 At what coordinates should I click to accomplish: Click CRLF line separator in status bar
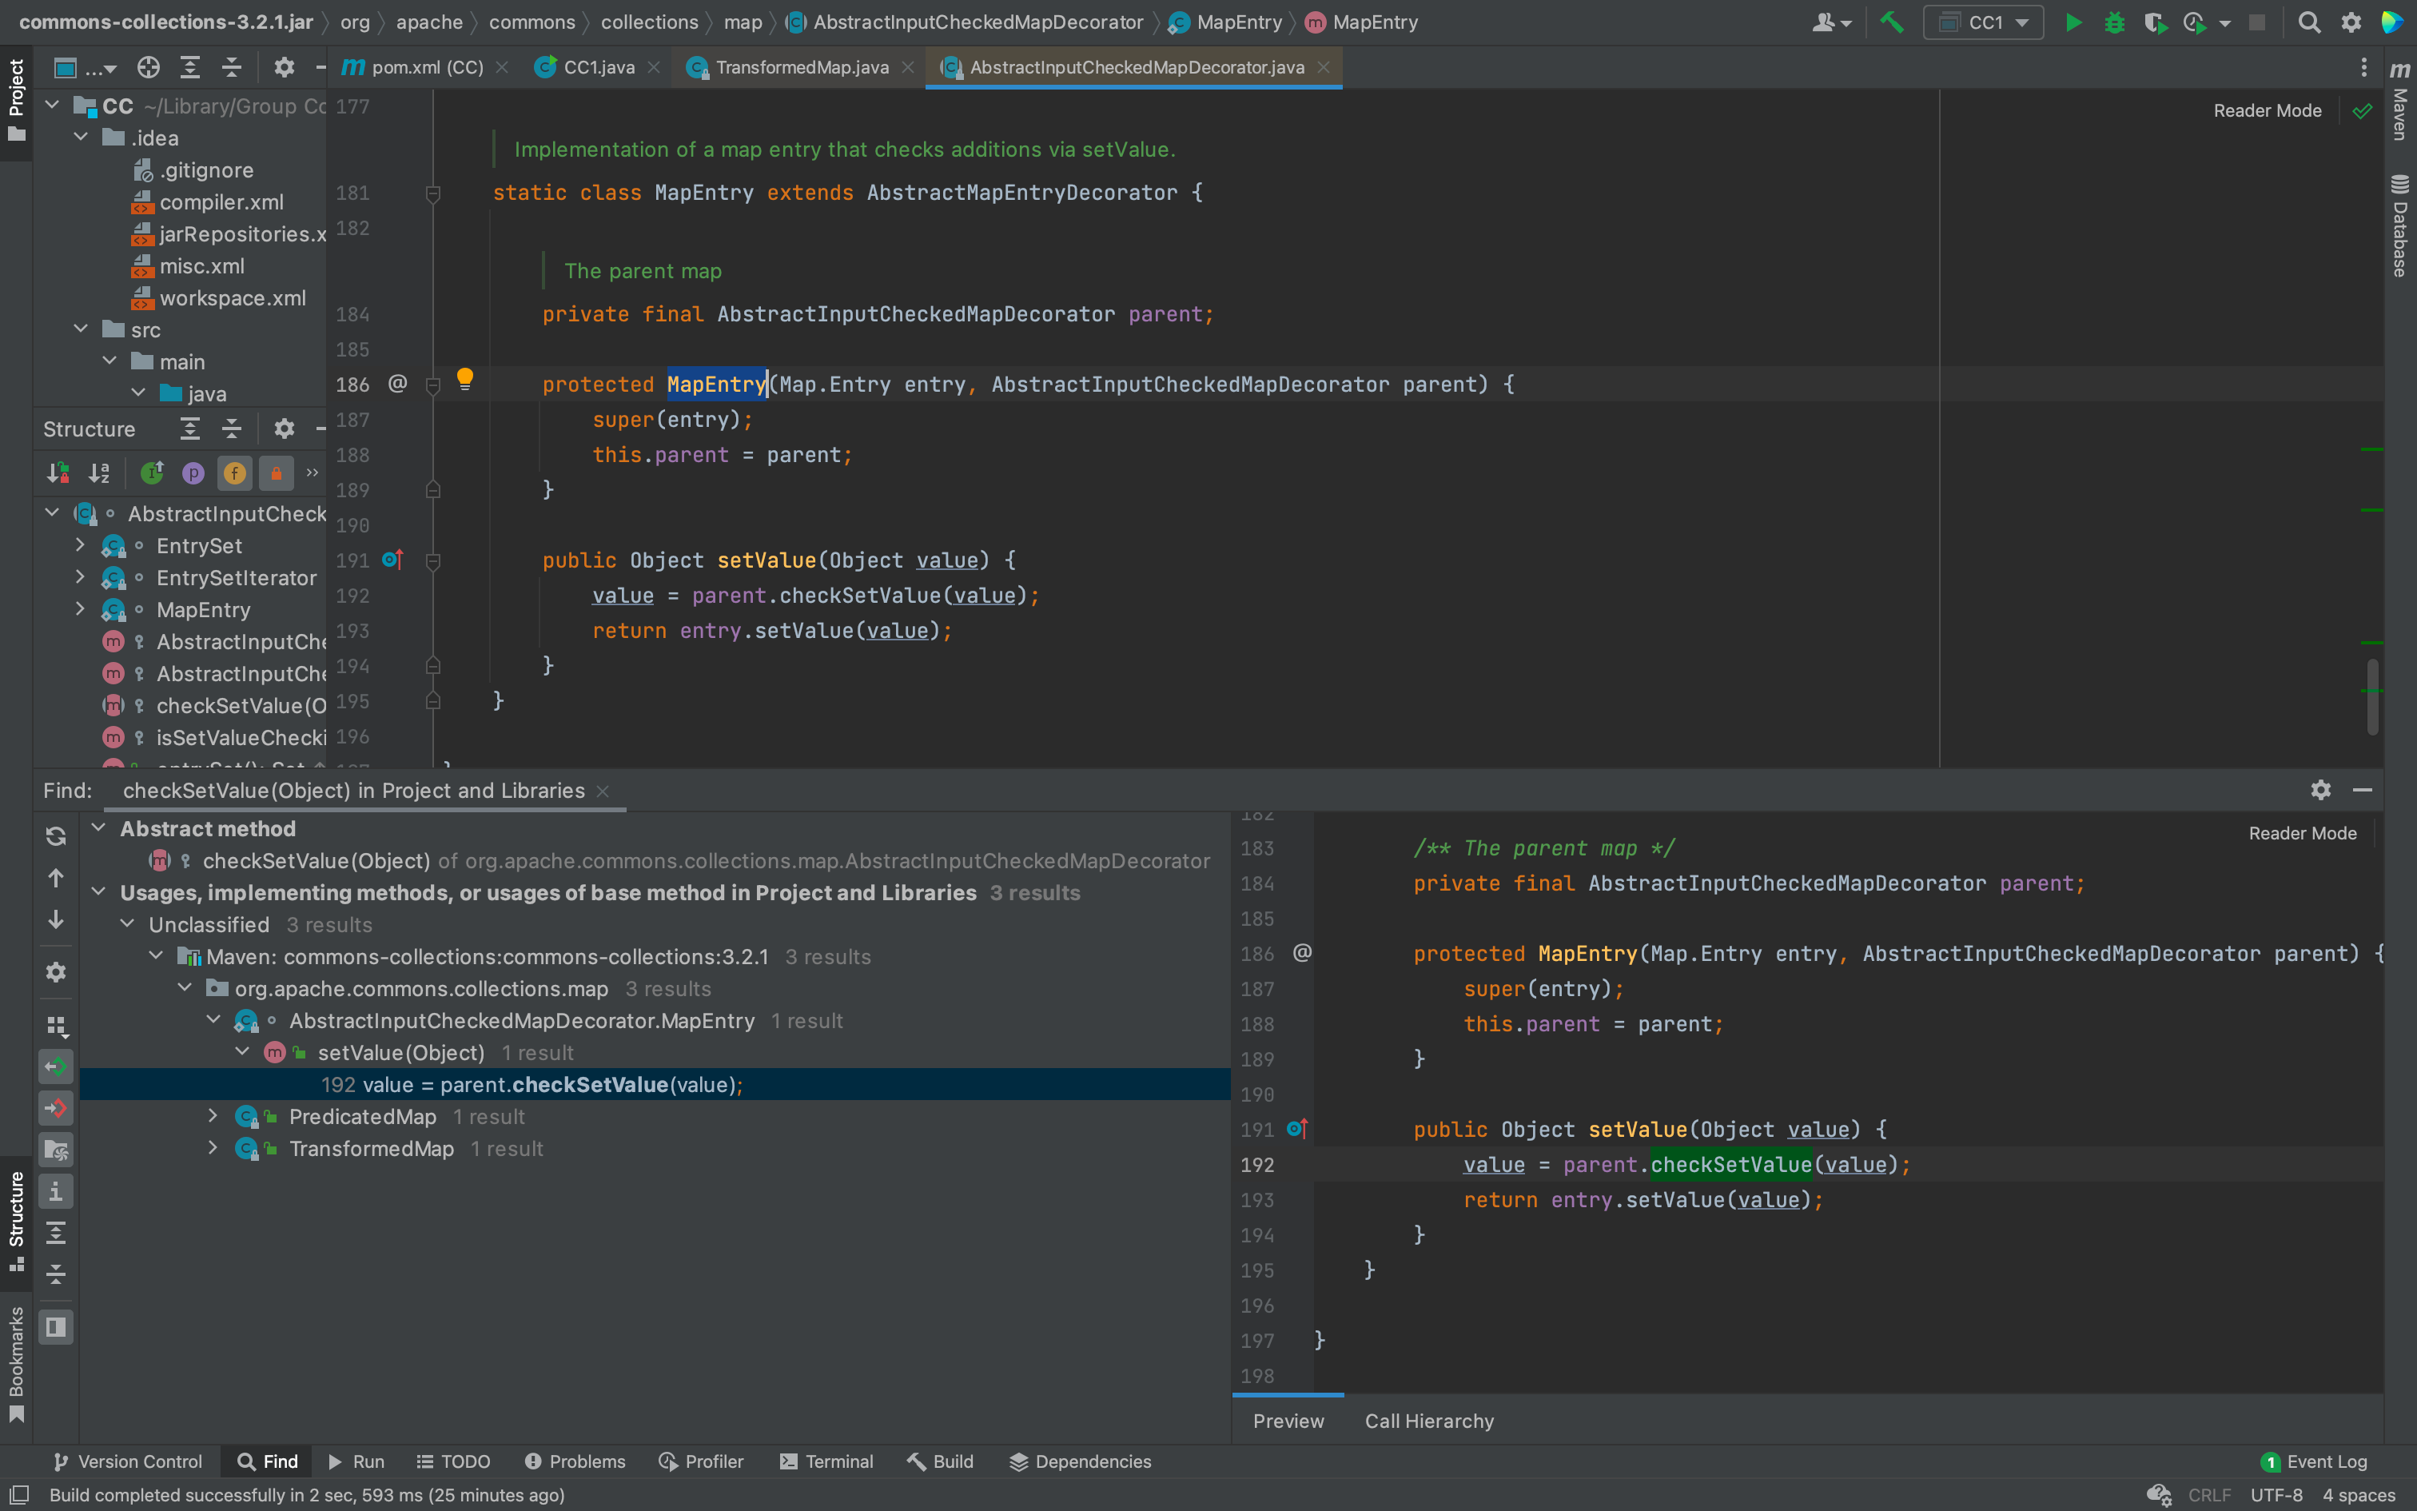(2208, 1495)
